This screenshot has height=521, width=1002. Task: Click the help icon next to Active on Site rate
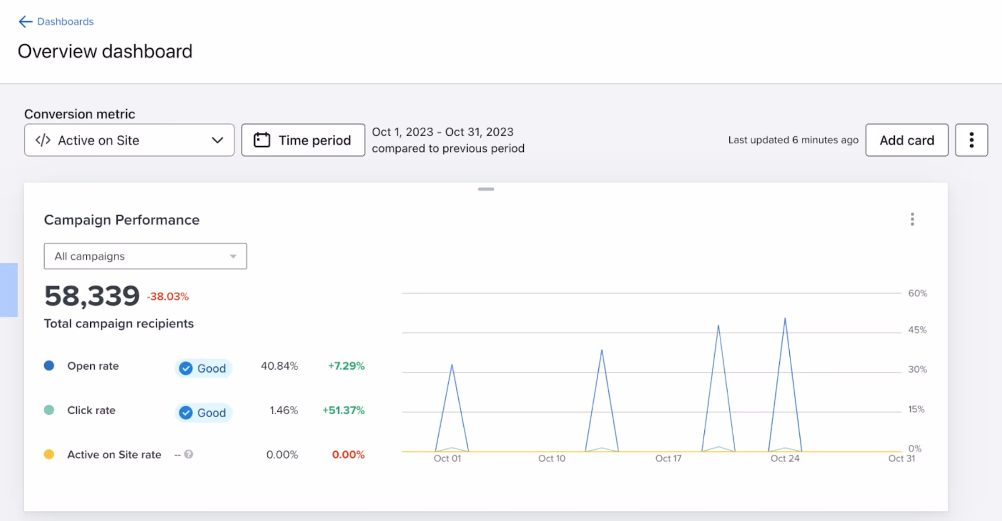coord(189,454)
